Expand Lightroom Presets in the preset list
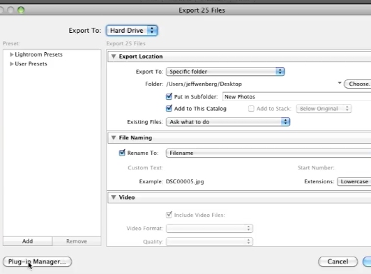Viewport: 371px width, 274px height. [x=11, y=54]
